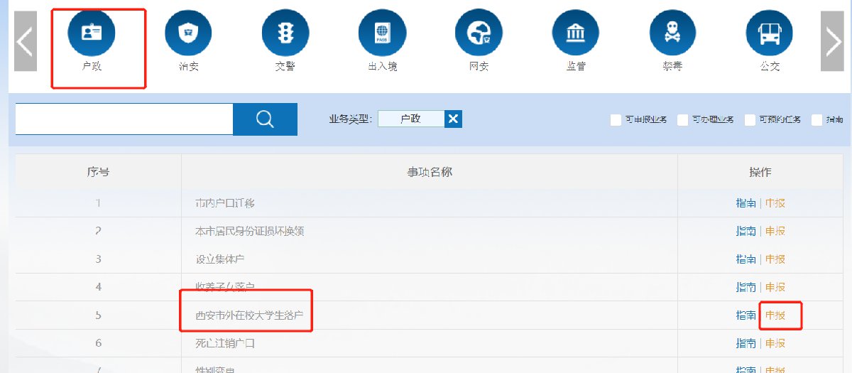Focus the search input field
Viewport: 852px width, 373px height.
point(124,119)
